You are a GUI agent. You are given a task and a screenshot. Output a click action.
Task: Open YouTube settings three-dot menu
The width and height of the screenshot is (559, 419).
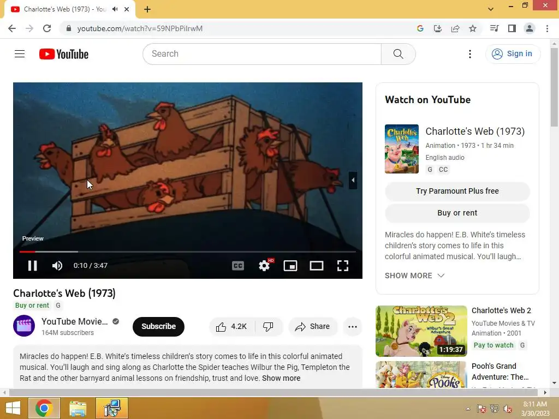tap(470, 54)
